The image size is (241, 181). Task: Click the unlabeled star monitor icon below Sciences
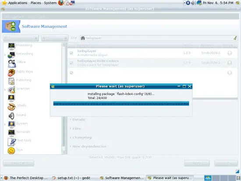[11, 98]
